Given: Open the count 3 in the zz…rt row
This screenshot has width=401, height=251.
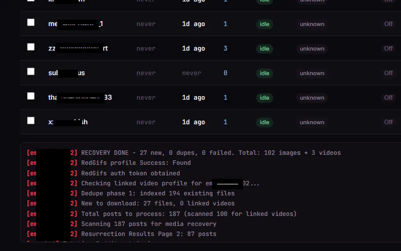Looking at the screenshot, I should click(x=225, y=49).
